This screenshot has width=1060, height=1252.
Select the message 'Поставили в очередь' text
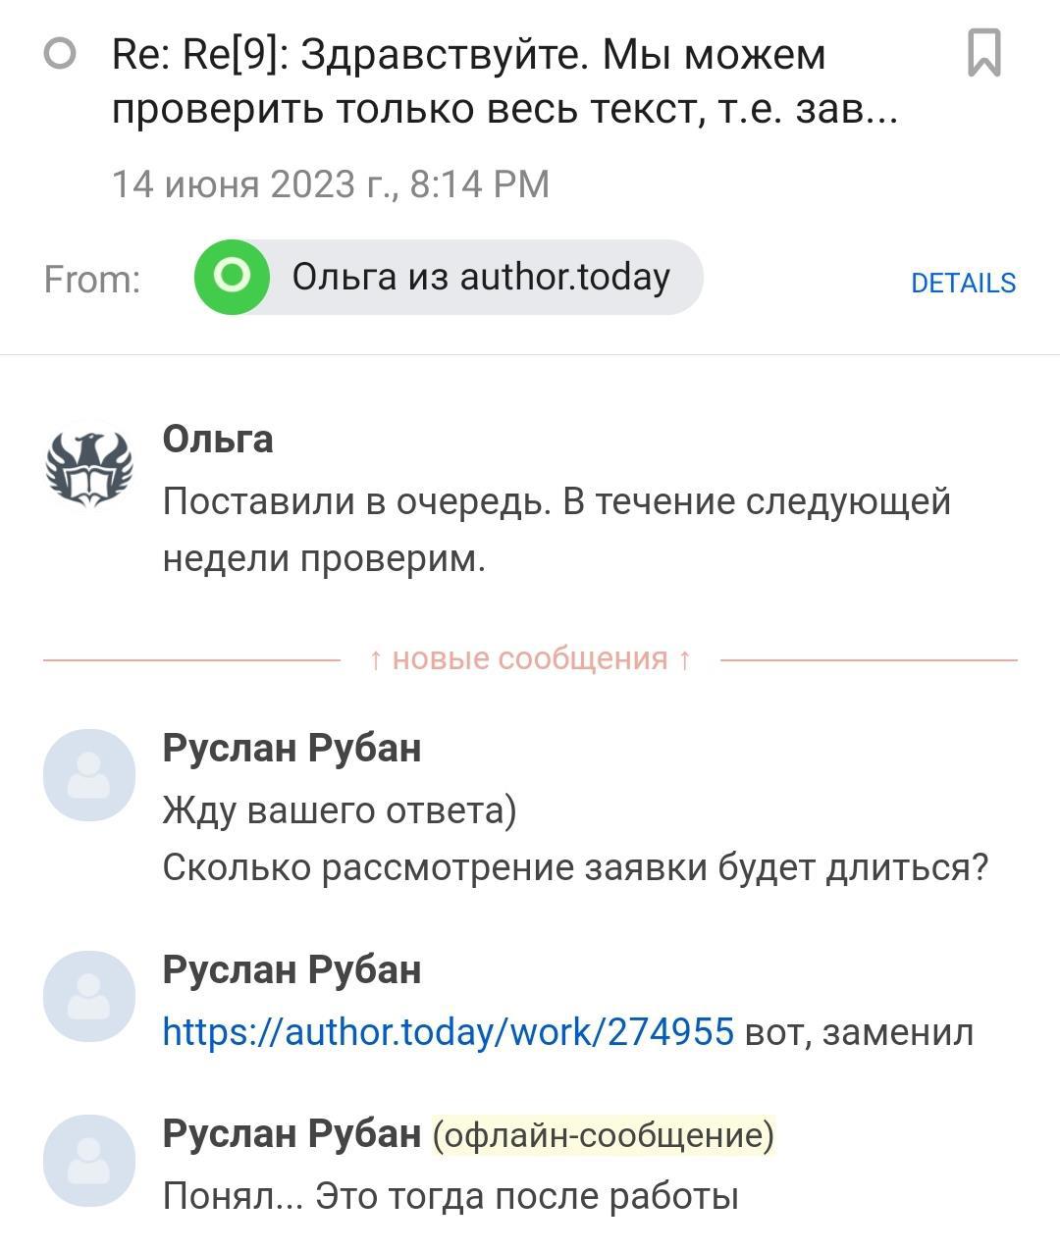coord(556,530)
